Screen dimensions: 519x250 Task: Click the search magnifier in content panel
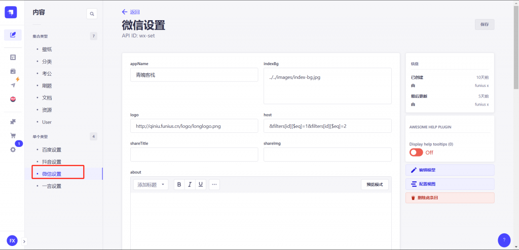click(92, 14)
